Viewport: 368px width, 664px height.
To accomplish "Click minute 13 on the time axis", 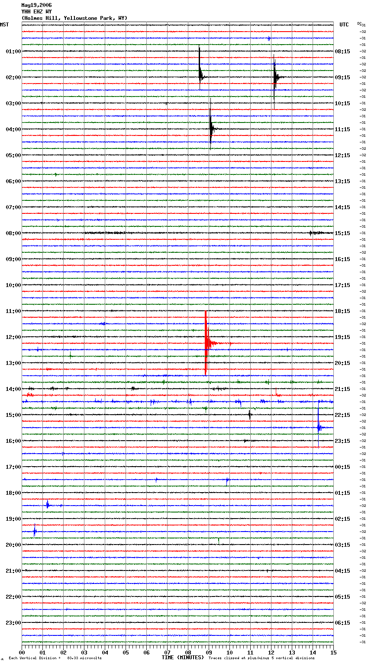I will (x=292, y=652).
